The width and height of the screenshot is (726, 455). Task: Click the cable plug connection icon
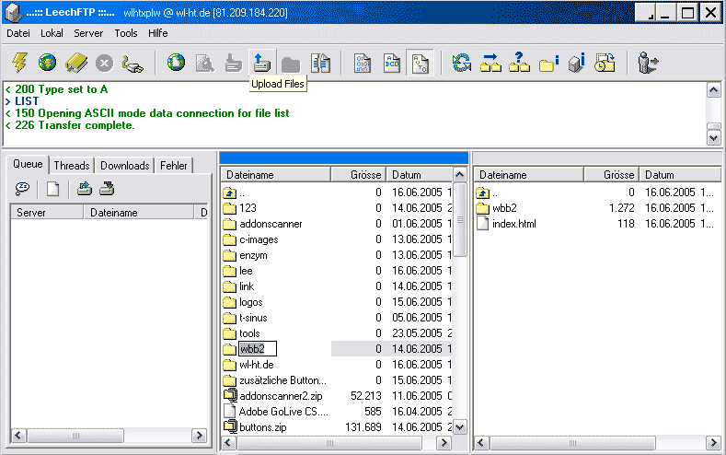[133, 64]
